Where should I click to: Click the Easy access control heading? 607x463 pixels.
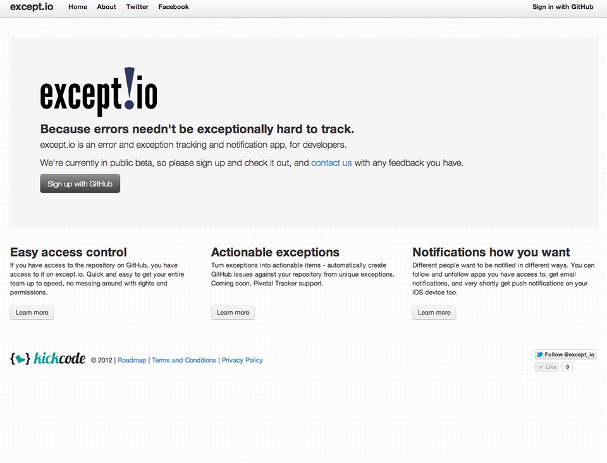click(68, 252)
